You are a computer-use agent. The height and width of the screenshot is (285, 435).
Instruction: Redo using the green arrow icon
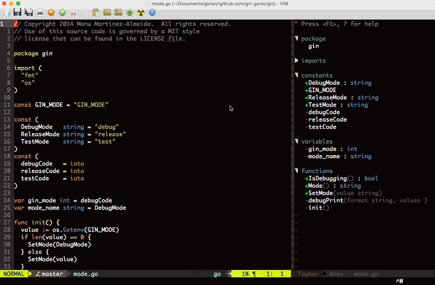coord(62,13)
